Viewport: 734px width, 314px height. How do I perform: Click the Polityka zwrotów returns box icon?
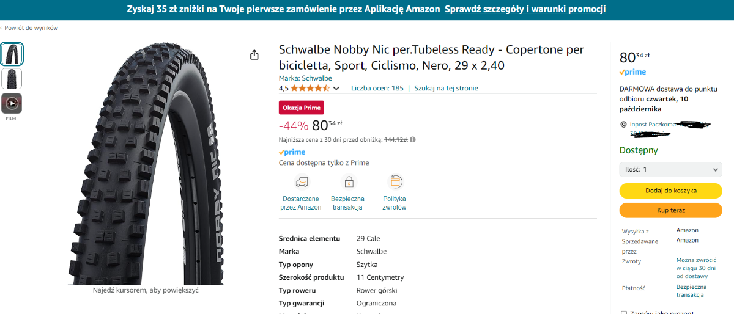(x=395, y=182)
